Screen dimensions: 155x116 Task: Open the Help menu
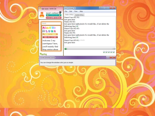coord(81,11)
